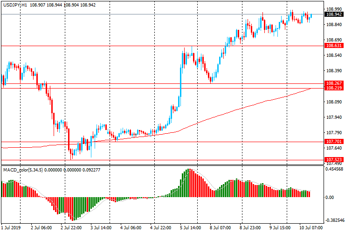Click the 107.940 price scale value
The image size is (345, 233).
334,117
